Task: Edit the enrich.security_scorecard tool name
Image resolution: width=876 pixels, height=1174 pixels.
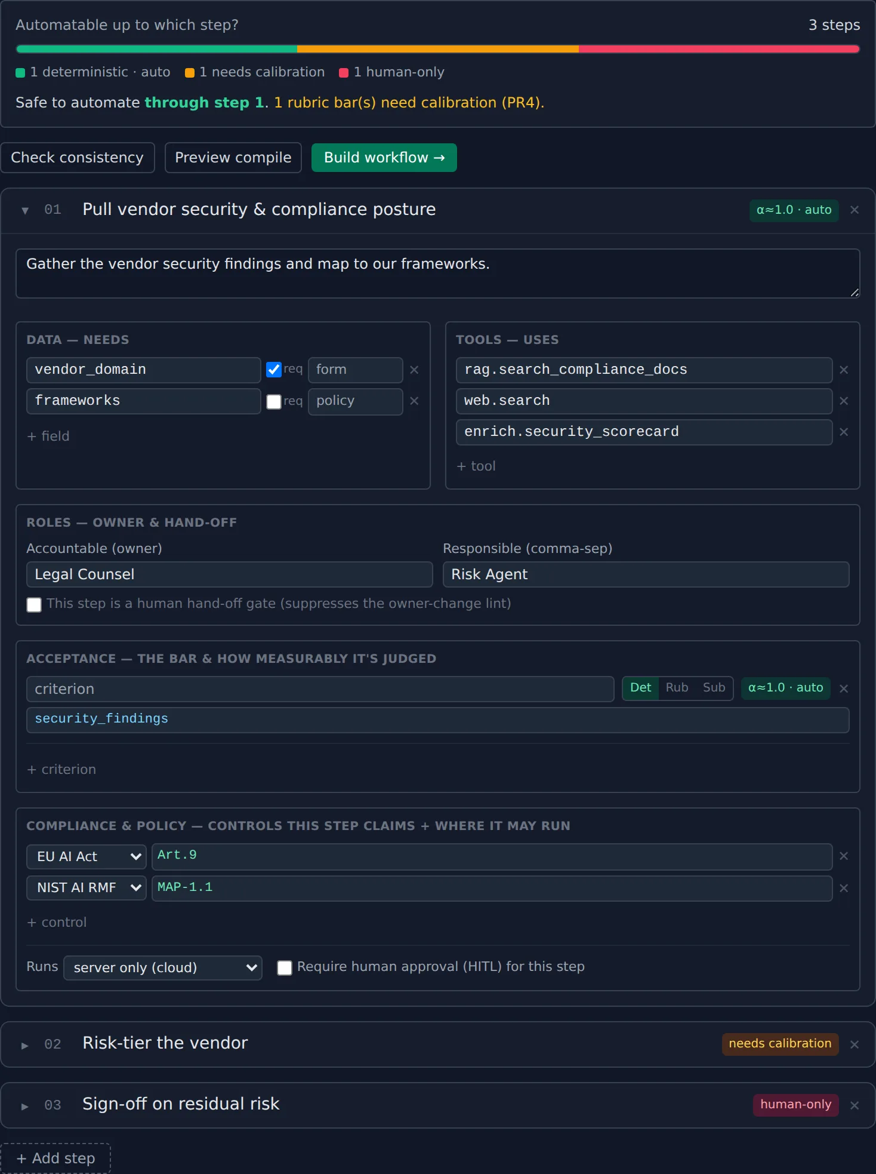Action: (x=644, y=432)
